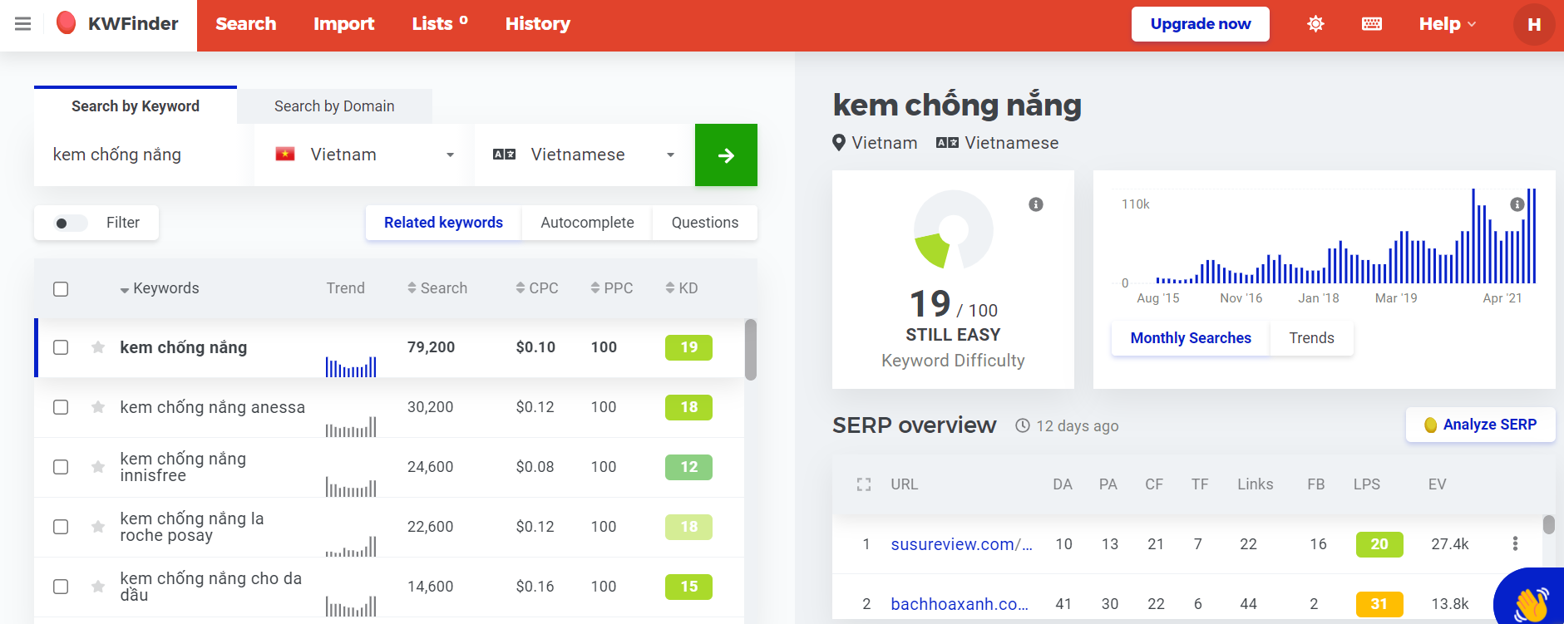
Task: Switch to Questions tab
Action: [x=705, y=223]
